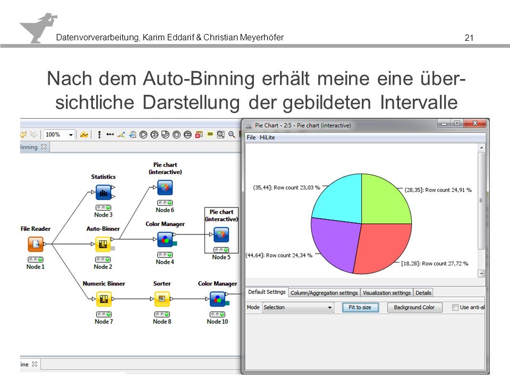The height and width of the screenshot is (382, 510).
Task: Click the Execute all nodes double-arrow icon
Action: click(x=155, y=134)
